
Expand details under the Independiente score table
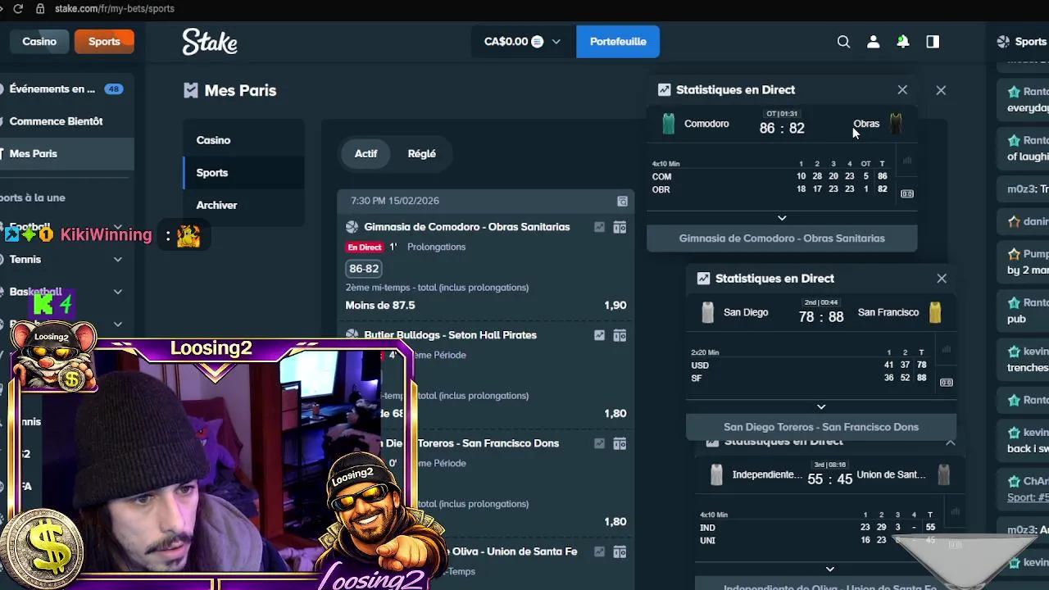[x=830, y=569]
